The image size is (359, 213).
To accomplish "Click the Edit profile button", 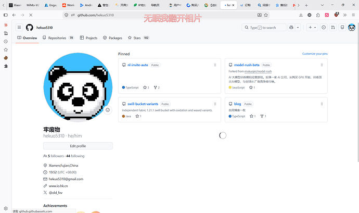I will pos(78,146).
